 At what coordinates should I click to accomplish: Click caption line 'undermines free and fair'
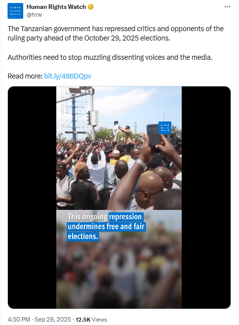tap(106, 226)
